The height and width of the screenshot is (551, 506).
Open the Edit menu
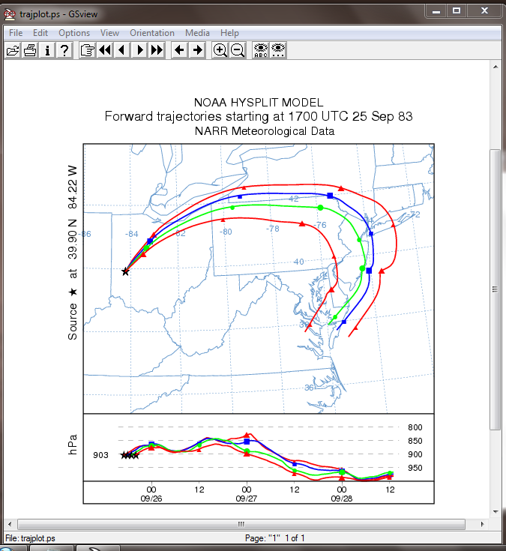tap(40, 33)
